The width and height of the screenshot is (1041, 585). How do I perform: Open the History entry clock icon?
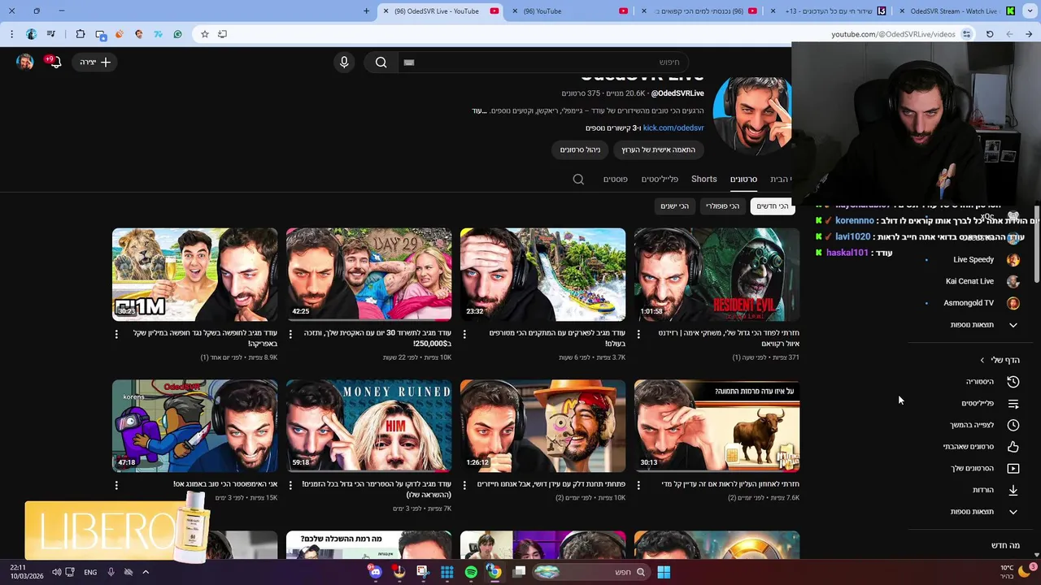point(1013,381)
